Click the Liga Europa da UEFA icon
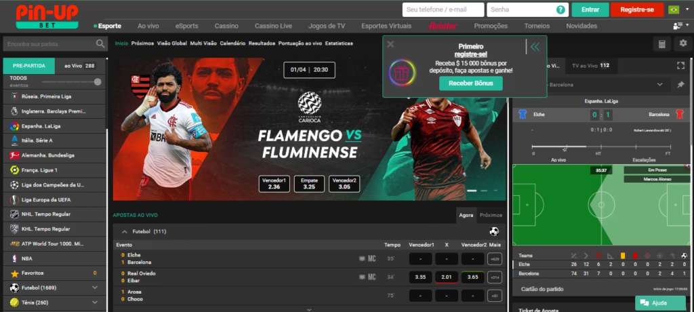 pos(14,199)
